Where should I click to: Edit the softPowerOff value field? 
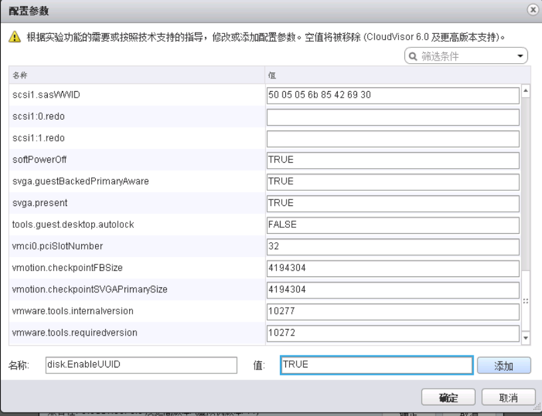click(392, 160)
